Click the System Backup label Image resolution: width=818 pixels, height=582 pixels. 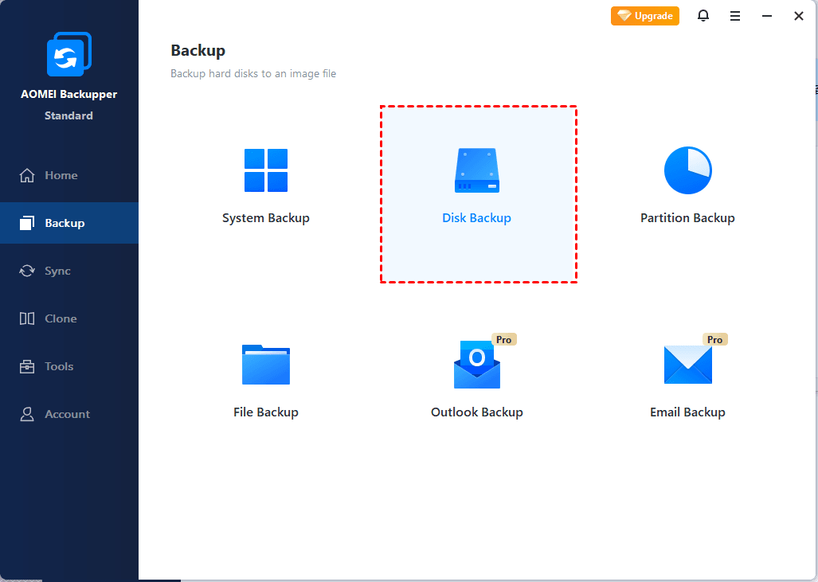266,218
